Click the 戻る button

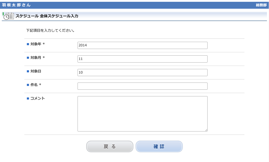pos(110,146)
